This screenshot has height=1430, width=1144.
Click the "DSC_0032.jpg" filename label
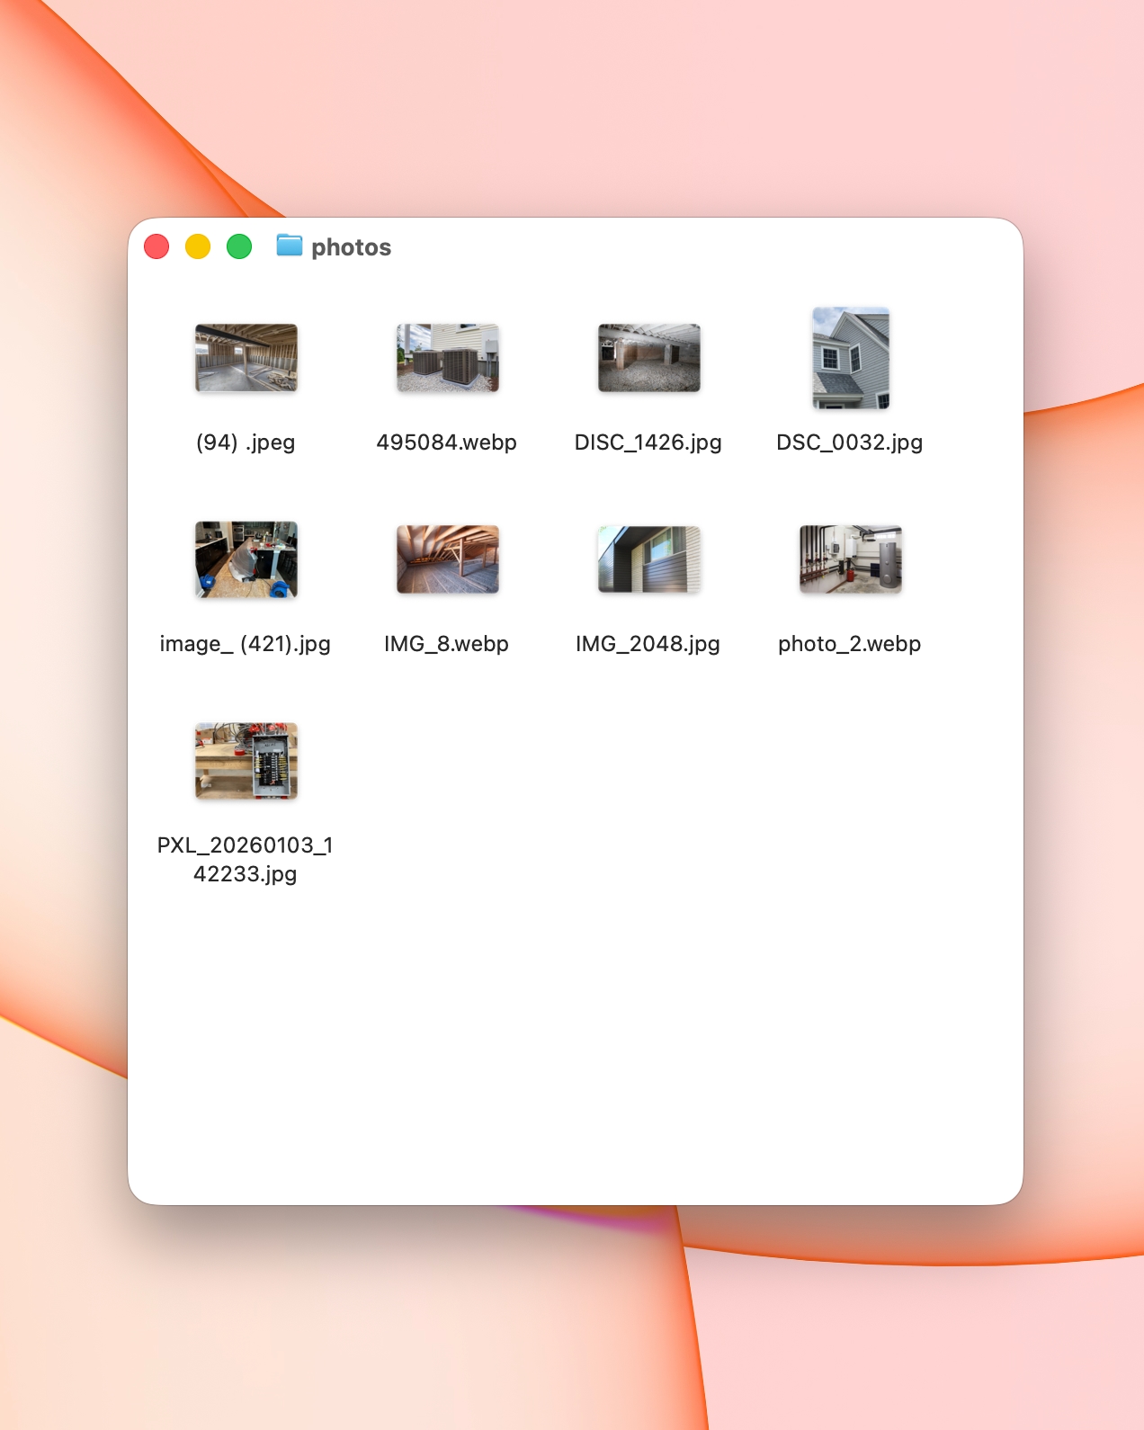click(x=850, y=442)
